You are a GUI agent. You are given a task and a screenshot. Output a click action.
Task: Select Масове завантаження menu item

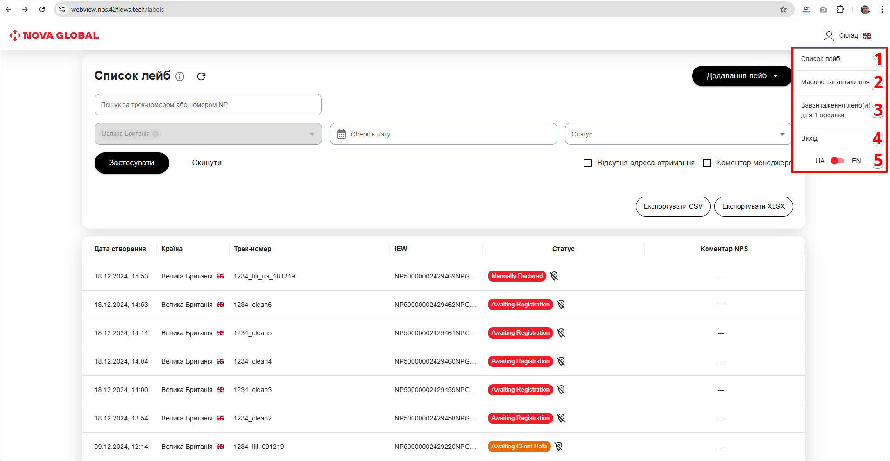click(835, 82)
